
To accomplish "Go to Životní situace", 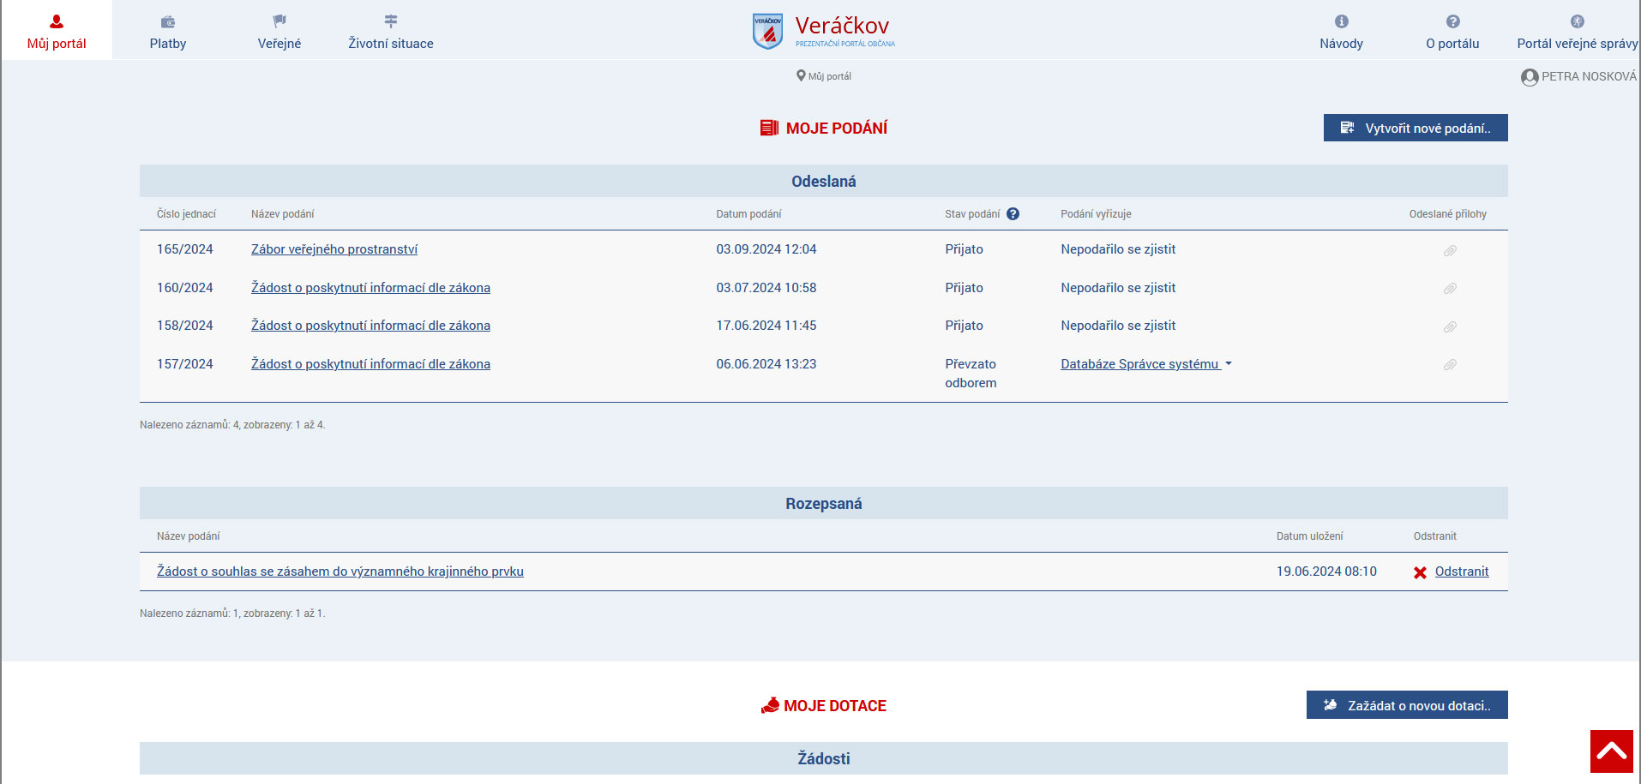I will [390, 32].
